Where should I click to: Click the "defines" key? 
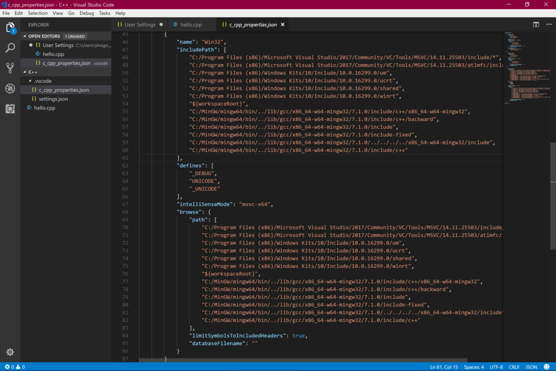[x=191, y=166]
